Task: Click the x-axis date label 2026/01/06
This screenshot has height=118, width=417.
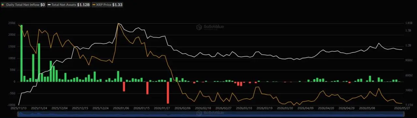Action: pos(121,108)
